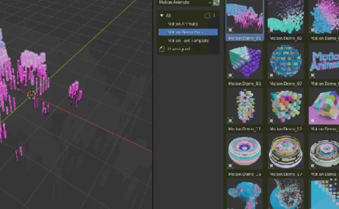
Task: Open the Motion Animate library dropdown
Action: pos(185,3)
